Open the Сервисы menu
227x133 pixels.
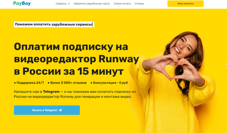(x=61, y=4)
